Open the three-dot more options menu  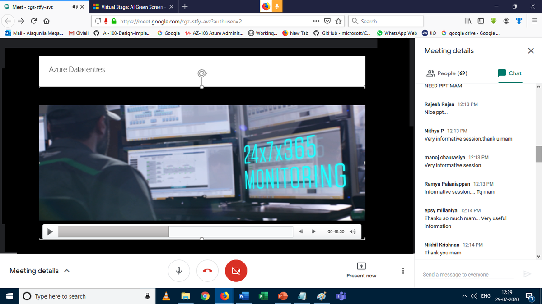pyautogui.click(x=403, y=271)
